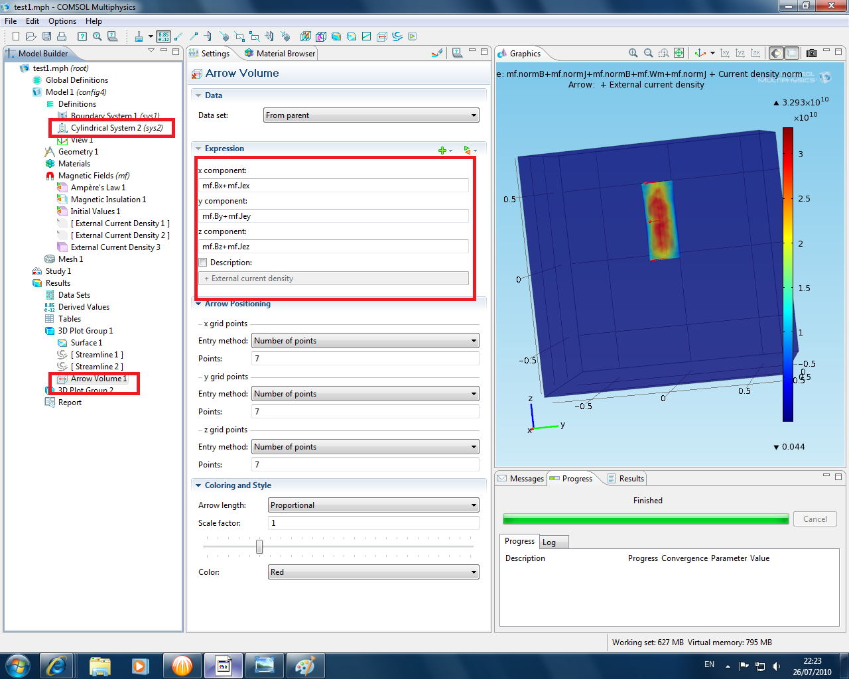
Task: Open the Data set dropdown
Action: pos(371,115)
